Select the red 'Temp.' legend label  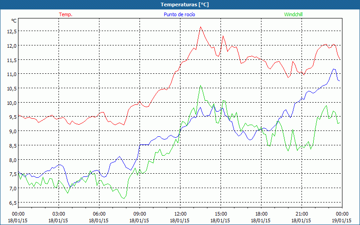pyautogui.click(x=66, y=14)
